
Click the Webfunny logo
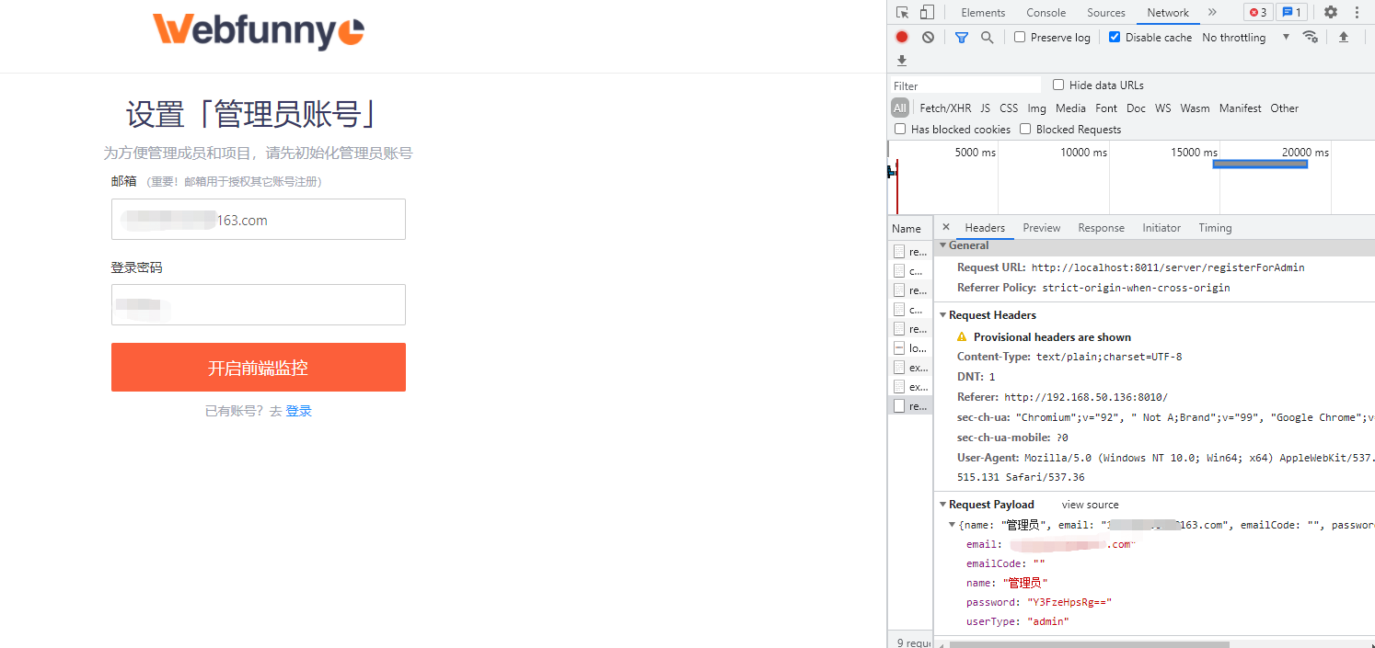[258, 30]
